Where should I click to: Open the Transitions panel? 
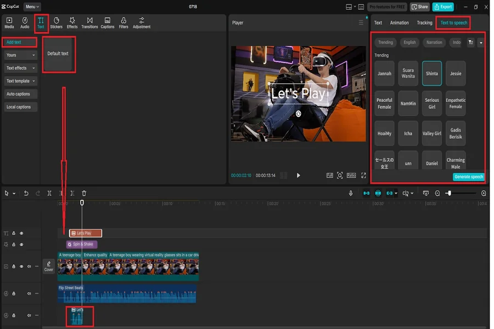point(89,23)
